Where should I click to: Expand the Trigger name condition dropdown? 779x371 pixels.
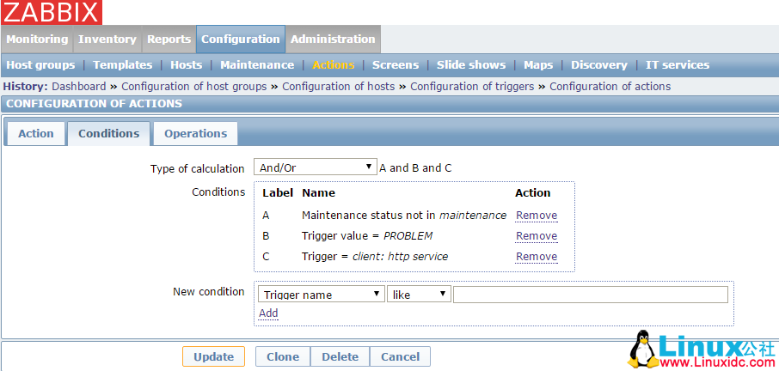(321, 295)
